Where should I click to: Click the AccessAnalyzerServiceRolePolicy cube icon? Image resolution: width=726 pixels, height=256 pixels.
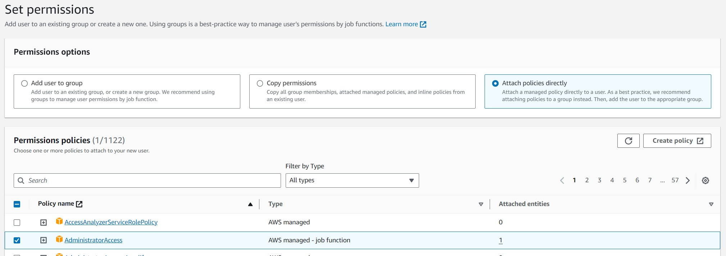(59, 221)
